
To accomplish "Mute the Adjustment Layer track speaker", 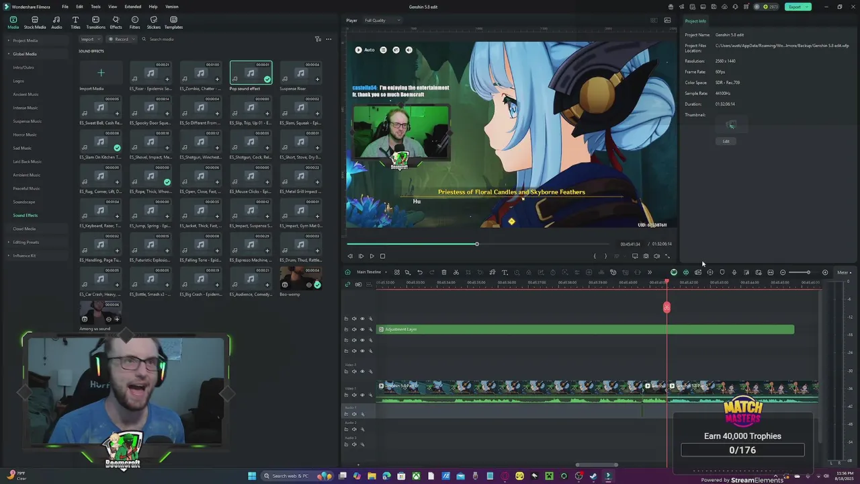I will click(354, 329).
